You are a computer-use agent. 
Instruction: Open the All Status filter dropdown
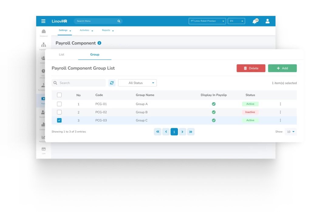pos(137,83)
